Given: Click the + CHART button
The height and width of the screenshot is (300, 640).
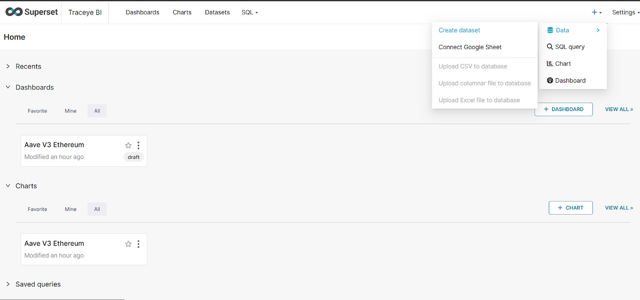Looking at the screenshot, I should (571, 208).
